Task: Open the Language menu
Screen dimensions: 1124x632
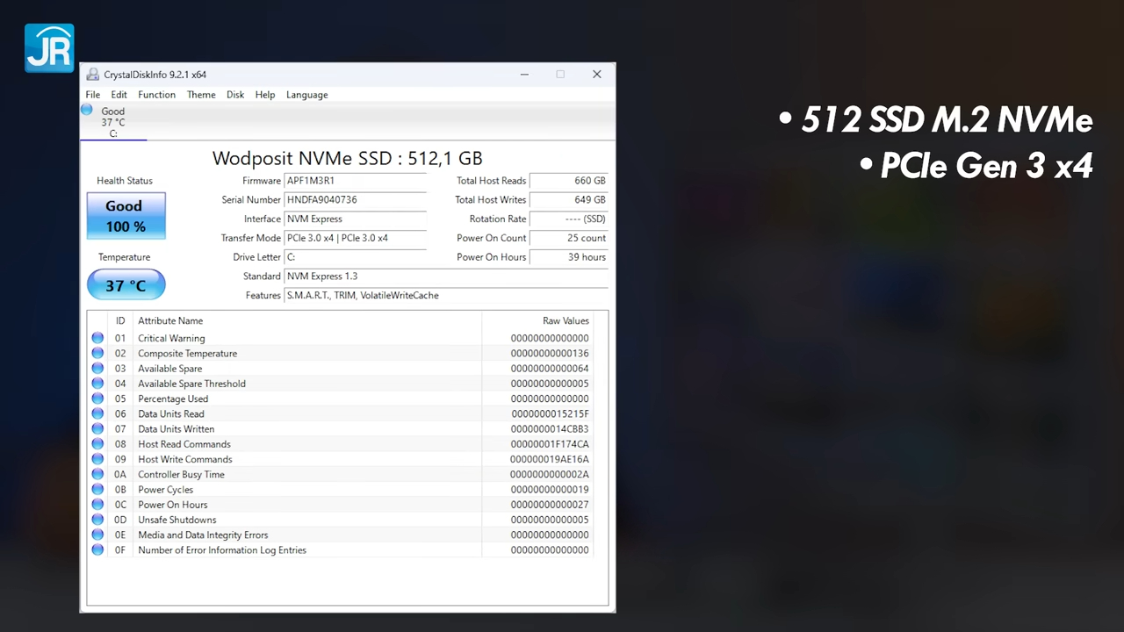Action: 306,95
